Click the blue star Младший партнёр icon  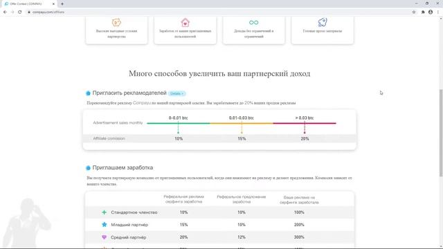coord(105,225)
